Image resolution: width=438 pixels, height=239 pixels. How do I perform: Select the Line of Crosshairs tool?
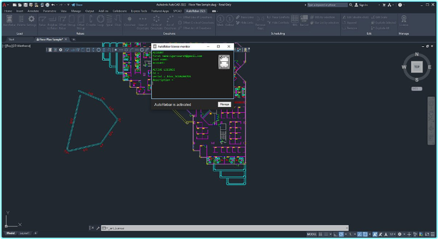[x=143, y=23]
